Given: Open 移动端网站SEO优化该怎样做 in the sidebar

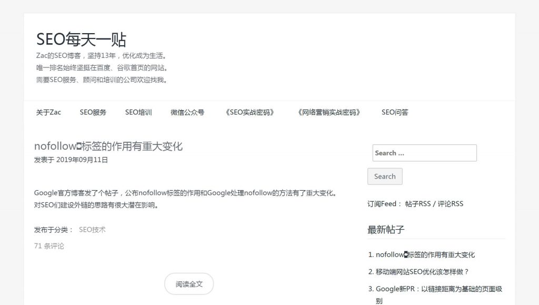Looking at the screenshot, I should (422, 272).
